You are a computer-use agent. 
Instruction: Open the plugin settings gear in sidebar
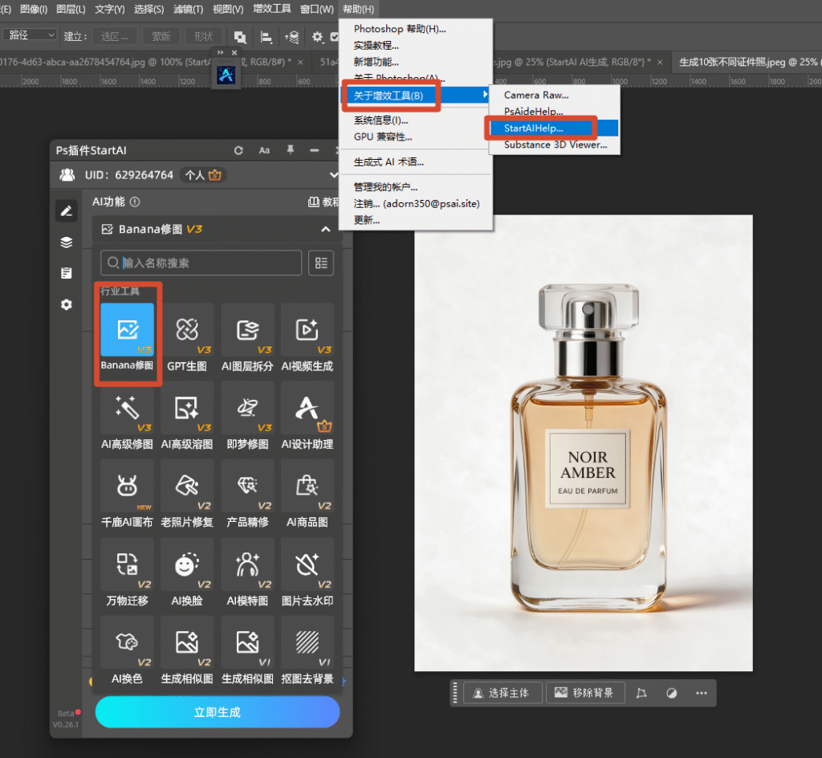pyautogui.click(x=67, y=304)
